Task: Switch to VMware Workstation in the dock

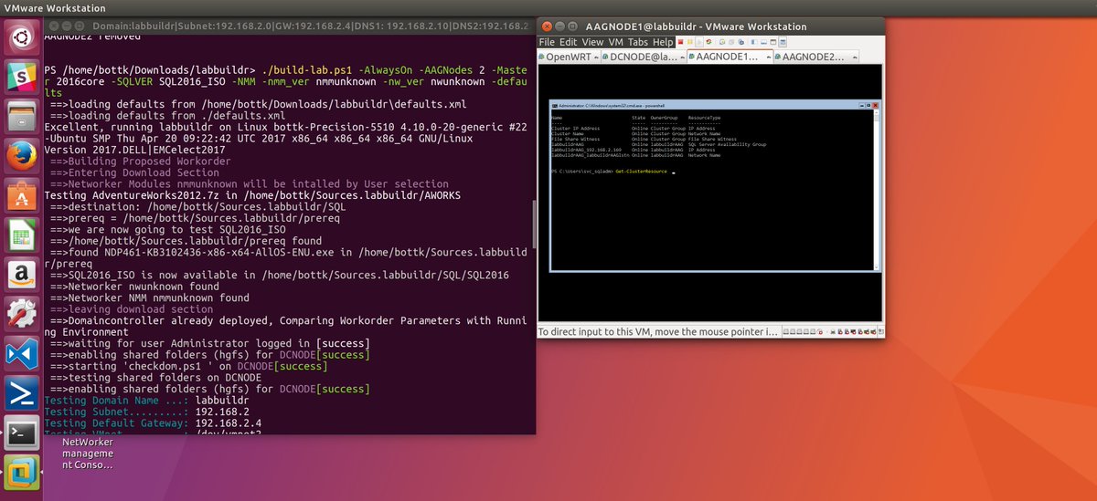Action: tap(21, 472)
